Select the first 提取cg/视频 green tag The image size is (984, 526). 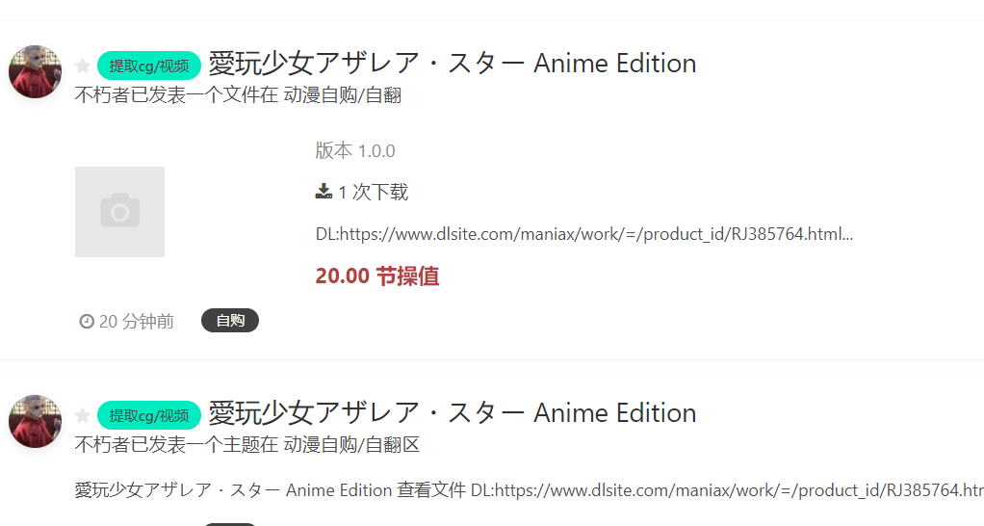click(148, 66)
